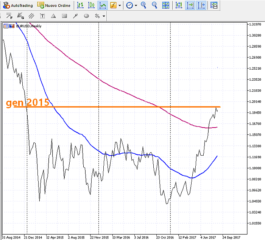Image resolution: width=265 pixels, height=240 pixels.
Task: Select the line chart display mode
Action: pyautogui.click(x=102, y=5)
